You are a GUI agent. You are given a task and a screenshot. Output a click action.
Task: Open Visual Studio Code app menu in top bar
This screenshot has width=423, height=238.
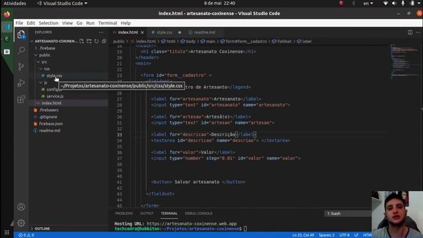pyautogui.click(x=62, y=3)
